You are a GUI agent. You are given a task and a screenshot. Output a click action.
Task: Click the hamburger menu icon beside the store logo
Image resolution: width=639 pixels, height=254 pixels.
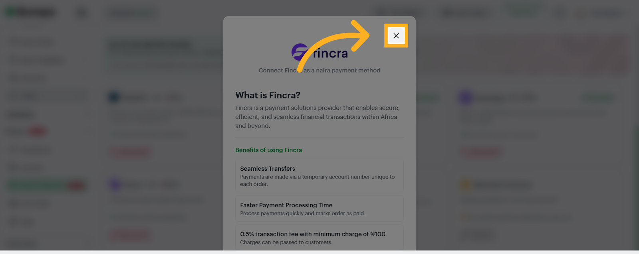pos(81,12)
